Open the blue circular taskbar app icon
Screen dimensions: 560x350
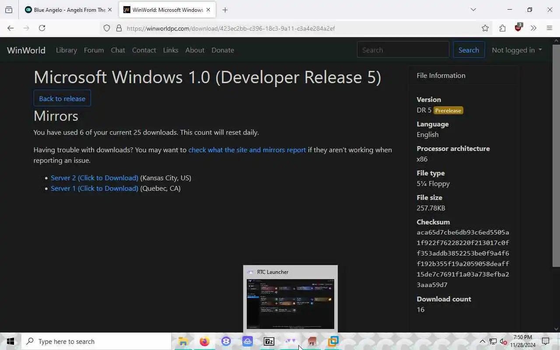click(226, 341)
